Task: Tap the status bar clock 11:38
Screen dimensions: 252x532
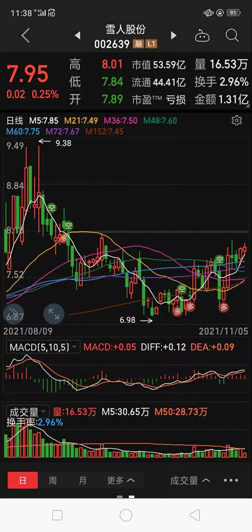Action: 21,13
